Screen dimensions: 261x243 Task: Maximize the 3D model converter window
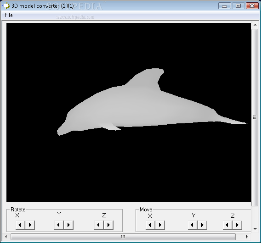pyautogui.click(x=238, y=6)
